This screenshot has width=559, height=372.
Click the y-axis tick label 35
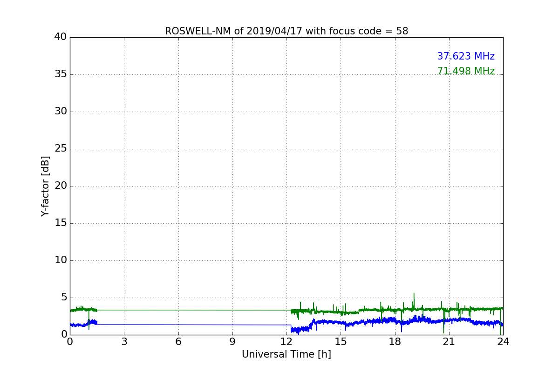pos(61,74)
